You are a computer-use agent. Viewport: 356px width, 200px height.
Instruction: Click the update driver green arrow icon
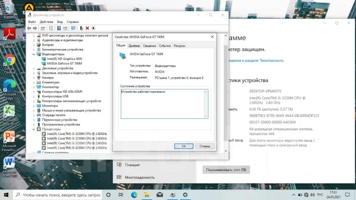pyautogui.click(x=81, y=28)
